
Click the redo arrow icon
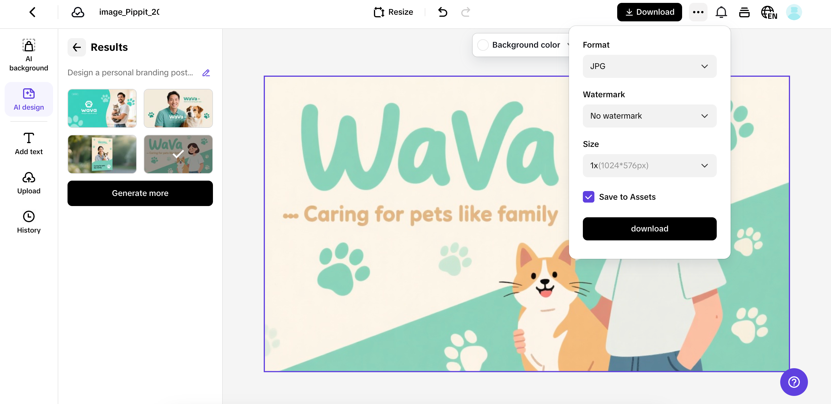(465, 12)
